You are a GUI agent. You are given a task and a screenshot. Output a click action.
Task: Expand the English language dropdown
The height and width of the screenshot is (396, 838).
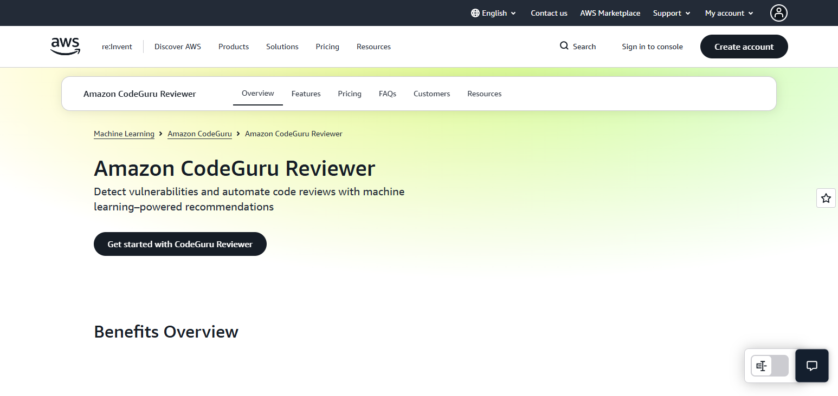494,13
